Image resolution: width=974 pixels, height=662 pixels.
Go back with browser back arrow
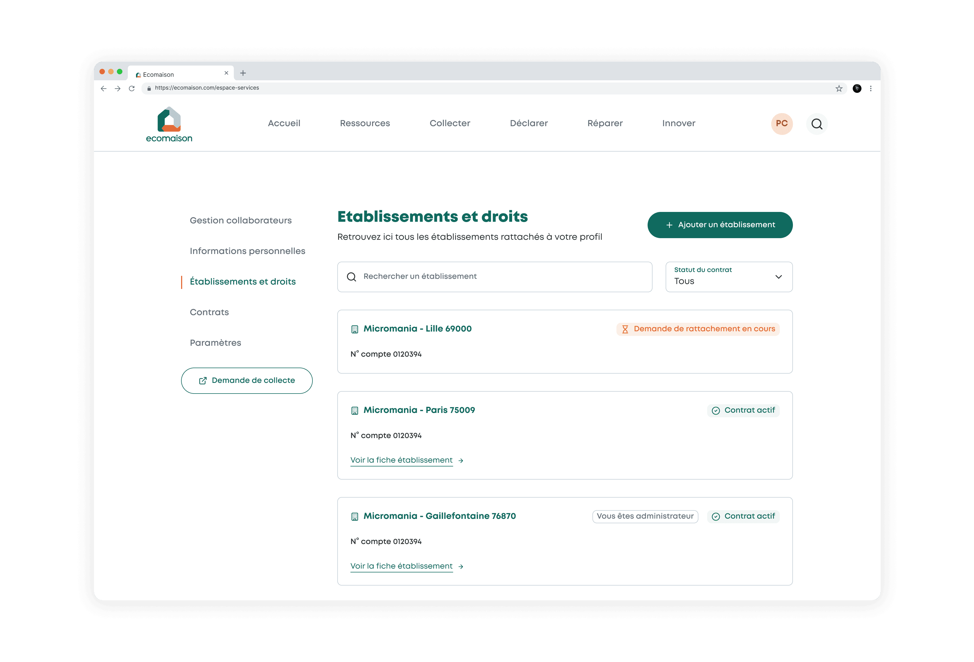[x=104, y=88]
